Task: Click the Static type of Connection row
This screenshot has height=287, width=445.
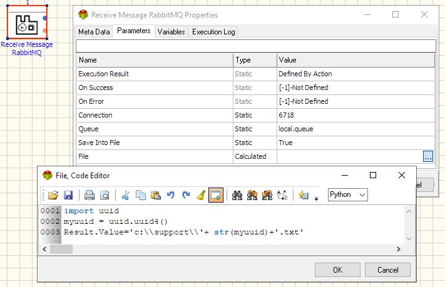Action: pos(243,115)
